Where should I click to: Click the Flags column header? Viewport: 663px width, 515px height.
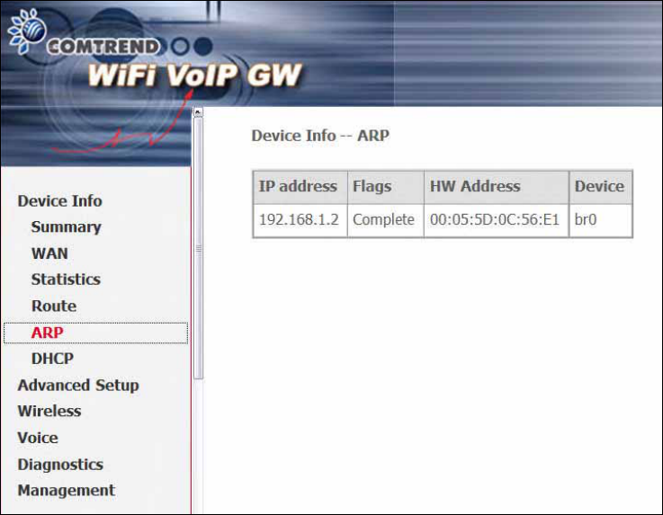click(386, 188)
